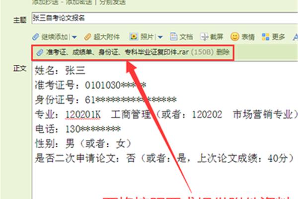This screenshot has width=298, height=199.
Task: Click the smiley 表情 icon
Action: pos(235,36)
